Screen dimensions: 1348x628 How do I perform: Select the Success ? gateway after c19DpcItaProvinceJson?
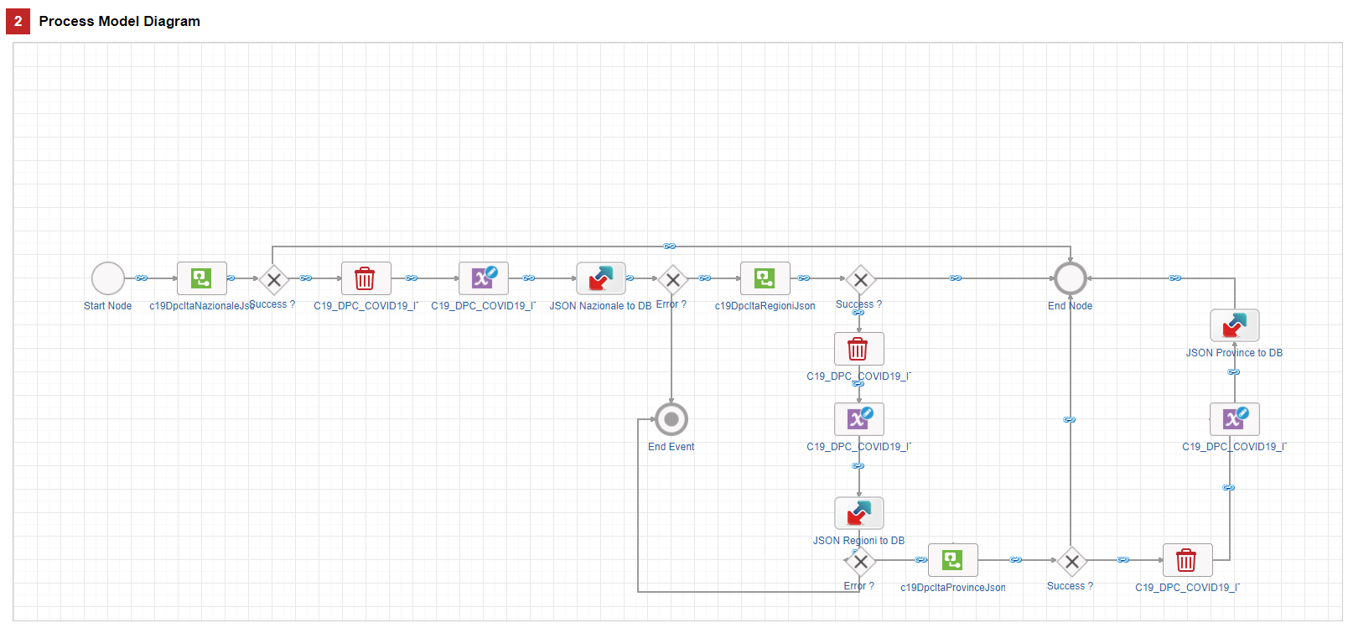(x=1071, y=562)
